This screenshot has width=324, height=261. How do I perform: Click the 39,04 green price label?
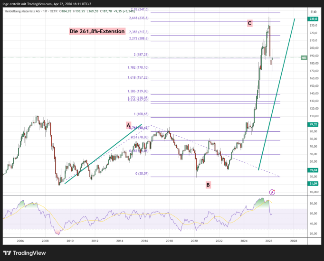[x=313, y=169]
